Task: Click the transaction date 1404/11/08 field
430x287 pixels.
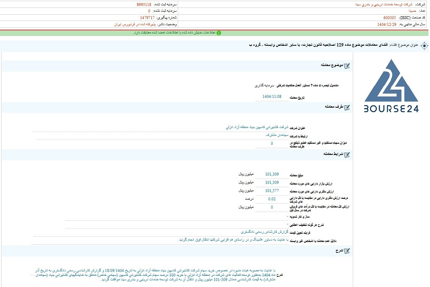Action: 272,96
